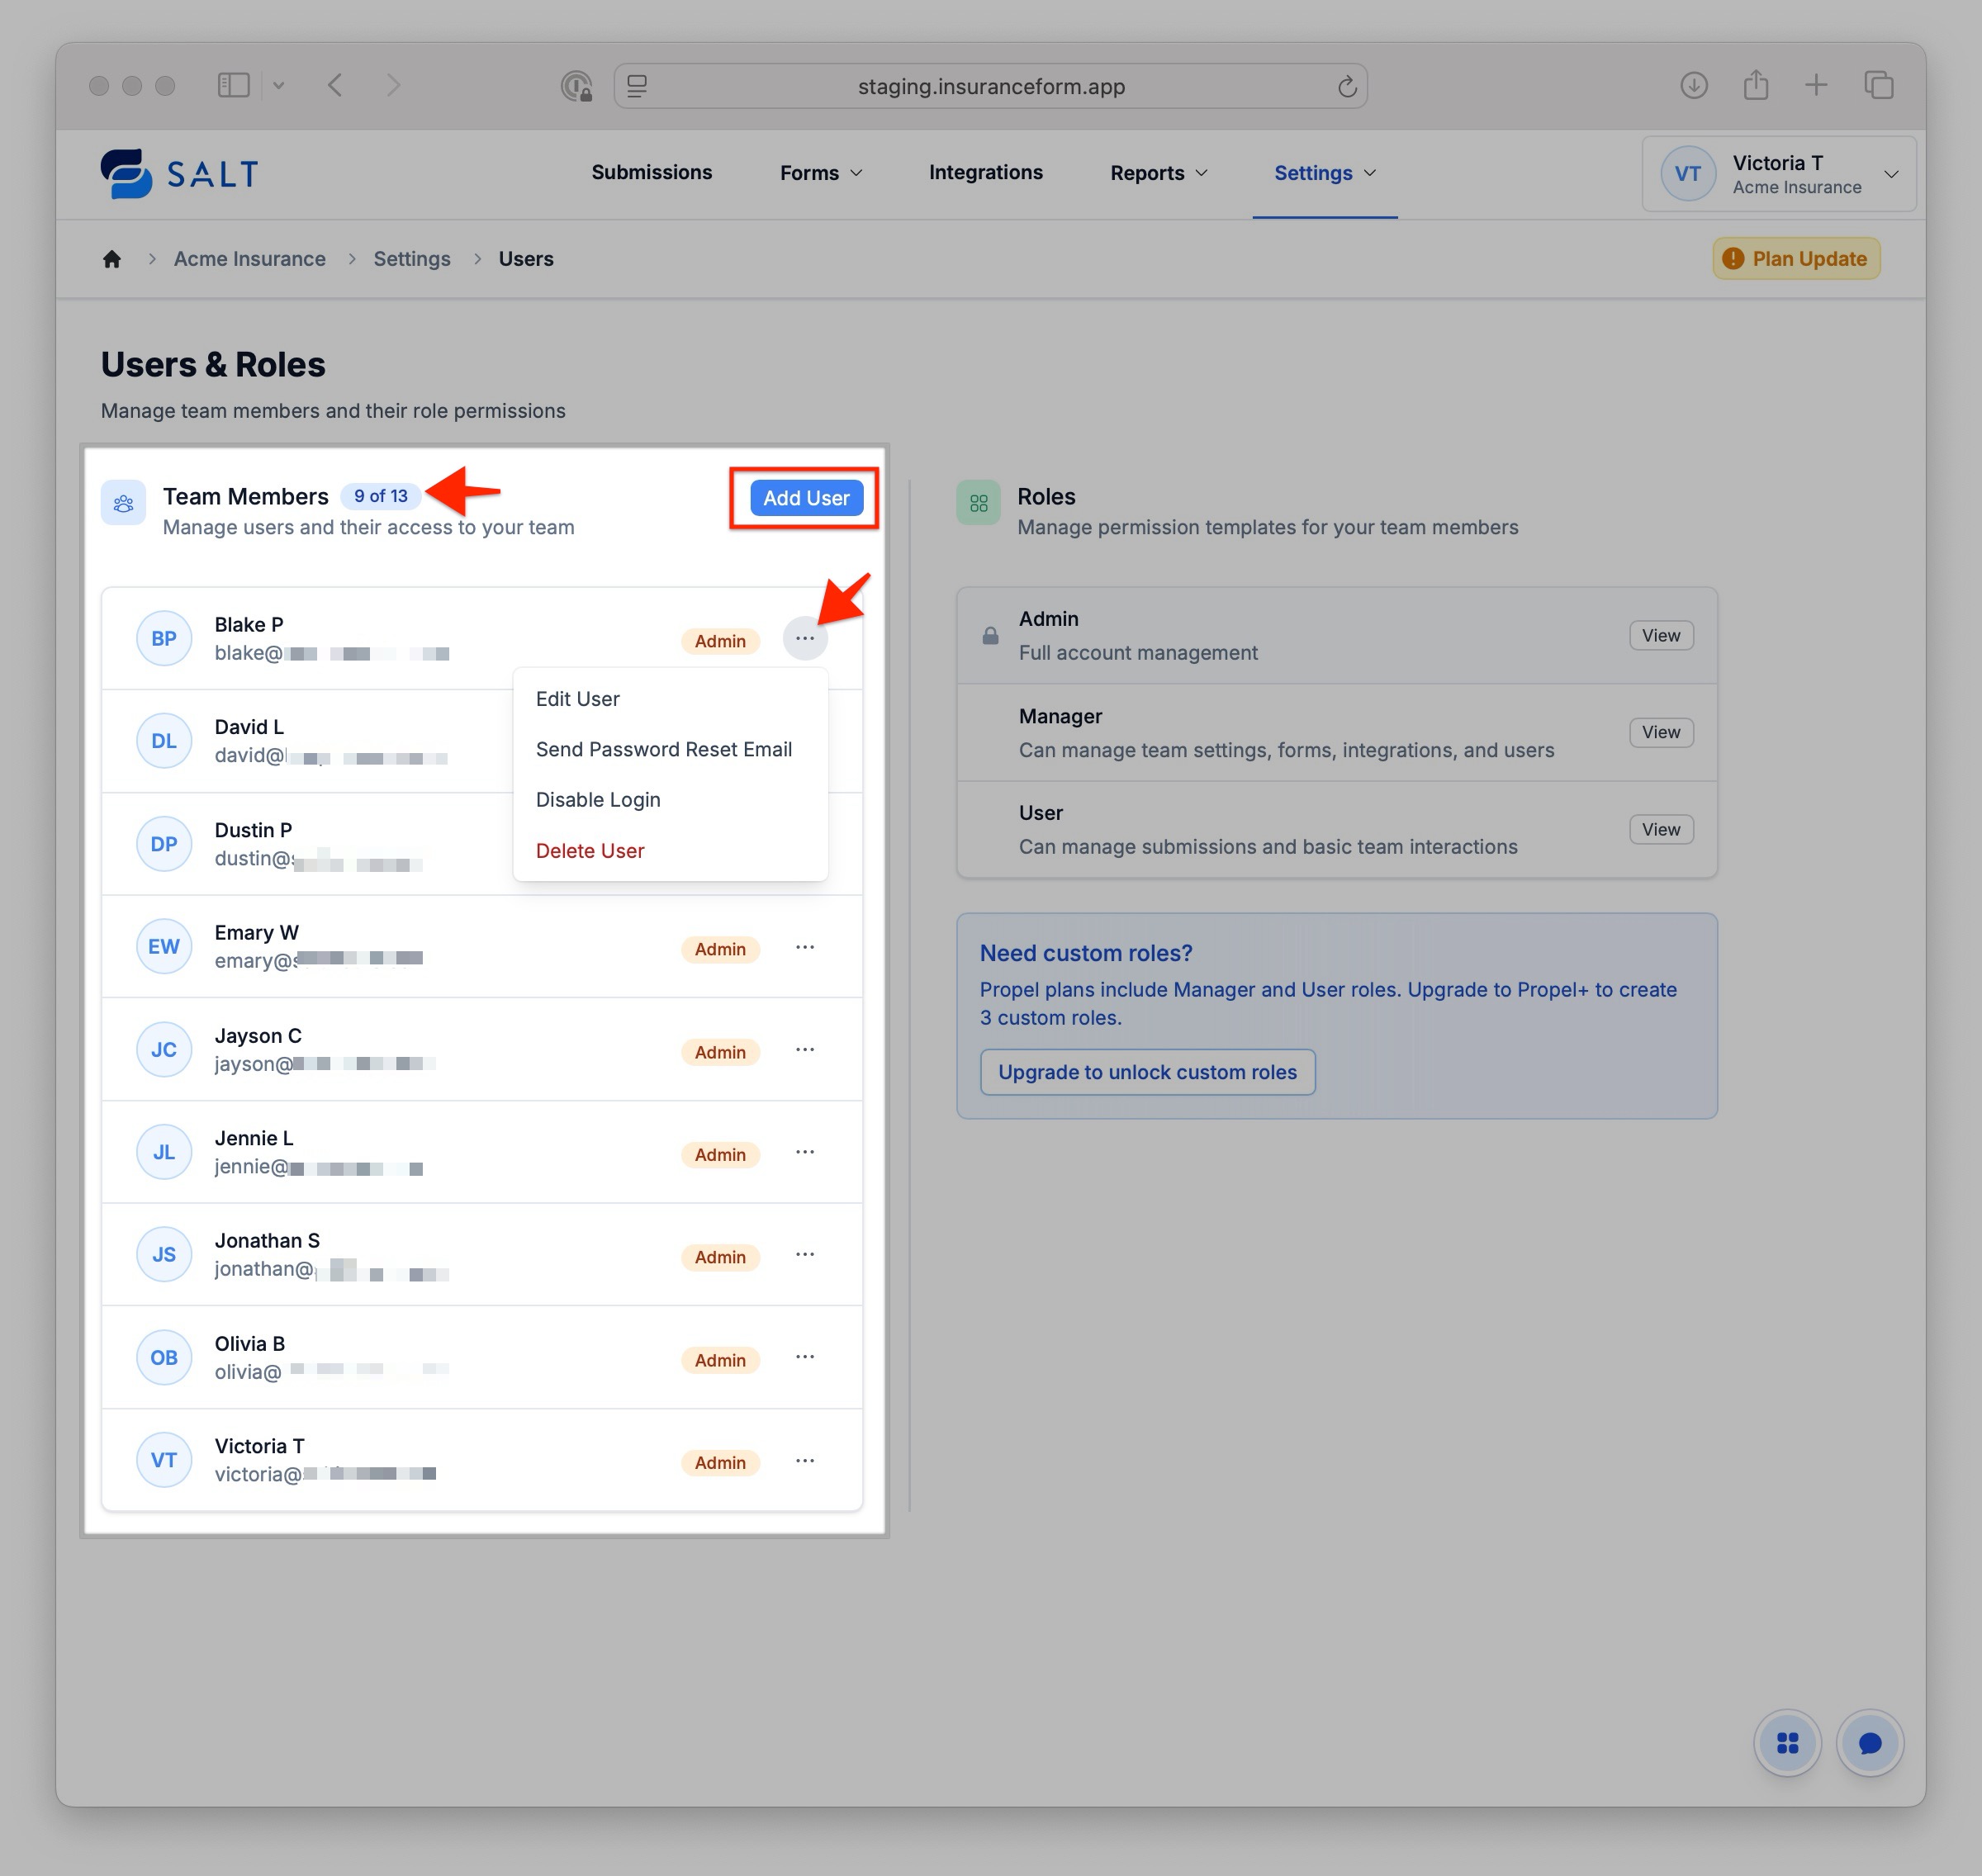Toggle the Safari sidebar icon
The height and width of the screenshot is (1876, 1982).
[x=233, y=86]
